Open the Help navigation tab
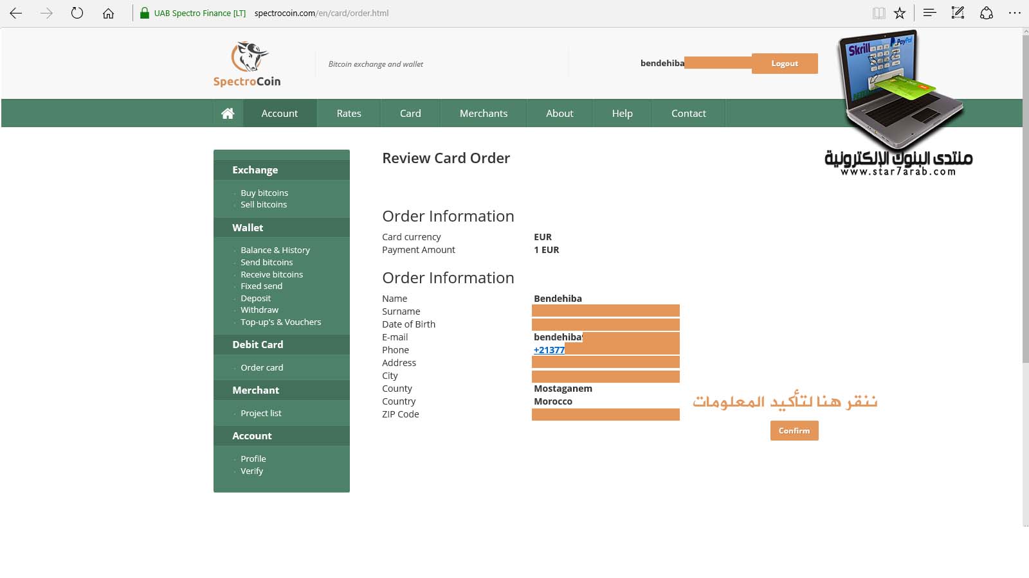The height and width of the screenshot is (578, 1029). (623, 113)
